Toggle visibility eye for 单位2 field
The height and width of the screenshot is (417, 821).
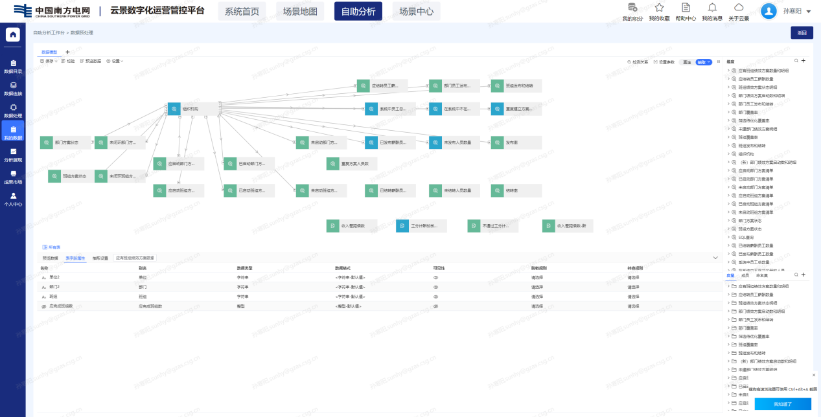click(435, 277)
